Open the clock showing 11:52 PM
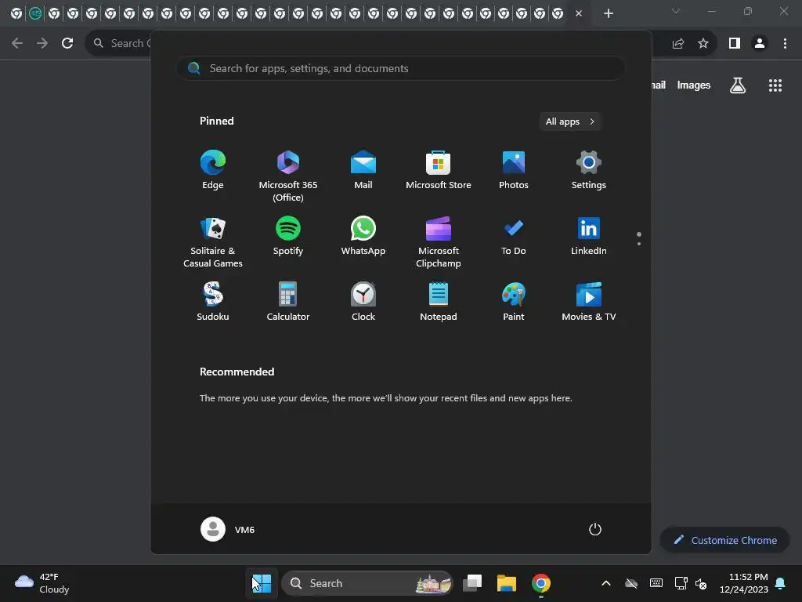 pos(744,583)
